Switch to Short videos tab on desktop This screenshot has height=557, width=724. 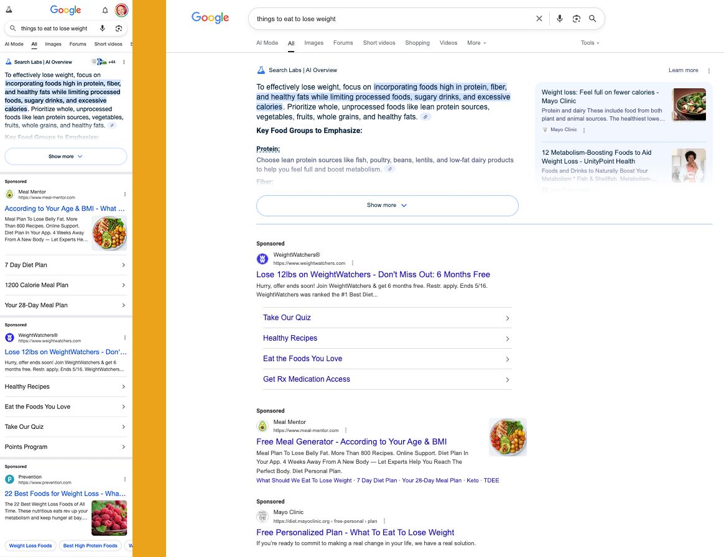379,43
